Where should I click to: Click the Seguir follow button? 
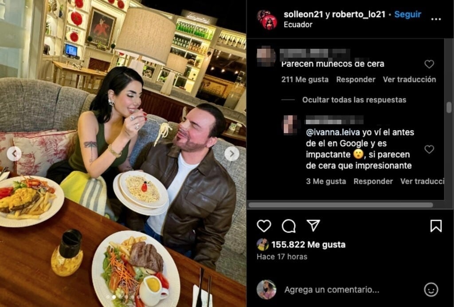tap(408, 14)
